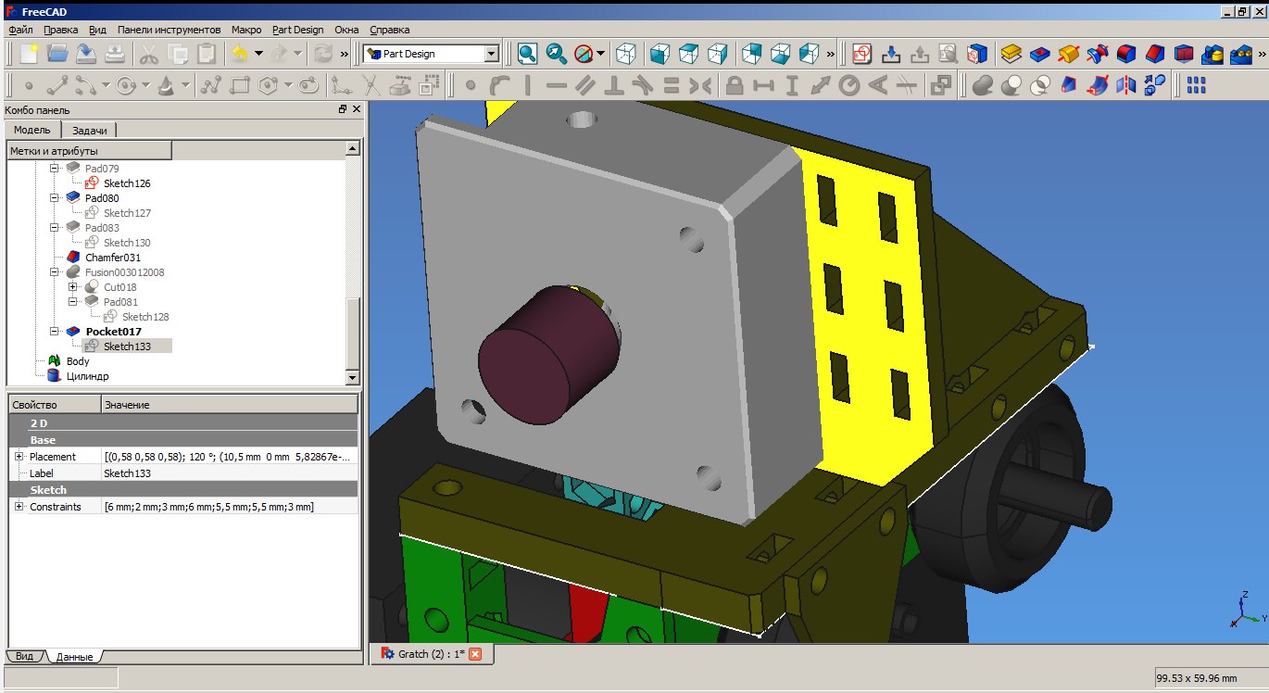Switch to the Данные property tab

[x=74, y=656]
